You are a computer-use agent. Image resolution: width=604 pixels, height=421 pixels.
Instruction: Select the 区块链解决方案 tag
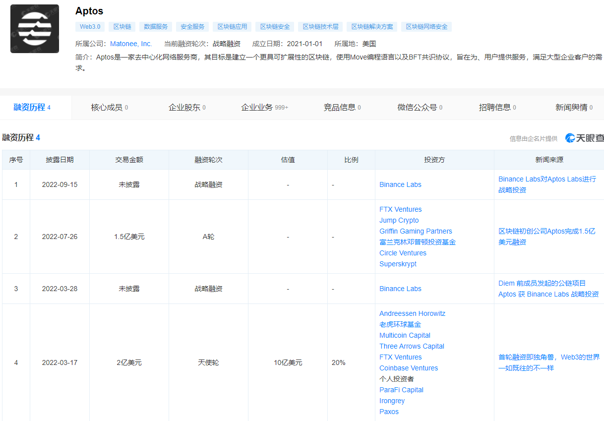[x=372, y=27]
